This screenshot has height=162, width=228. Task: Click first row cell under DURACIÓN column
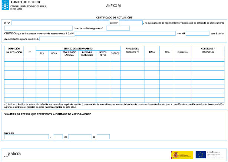(x=182, y=59)
